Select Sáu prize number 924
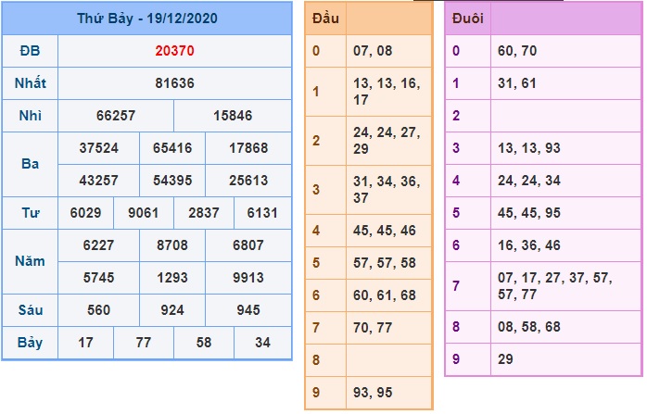Image resolution: width=647 pixels, height=414 pixels. click(172, 310)
